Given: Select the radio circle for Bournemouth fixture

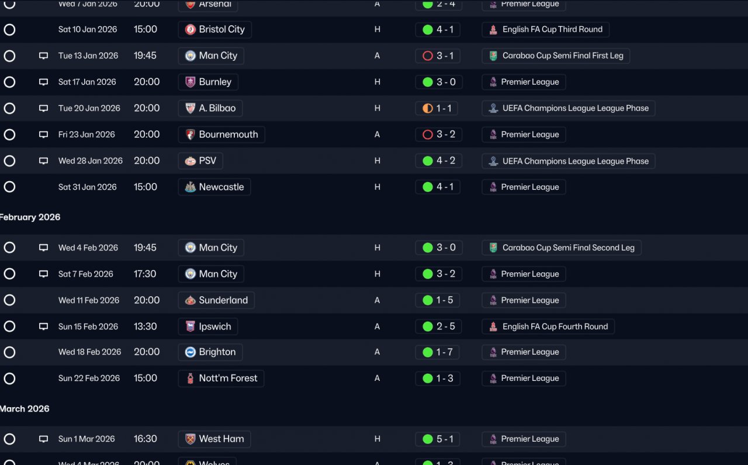Looking at the screenshot, I should coord(9,135).
